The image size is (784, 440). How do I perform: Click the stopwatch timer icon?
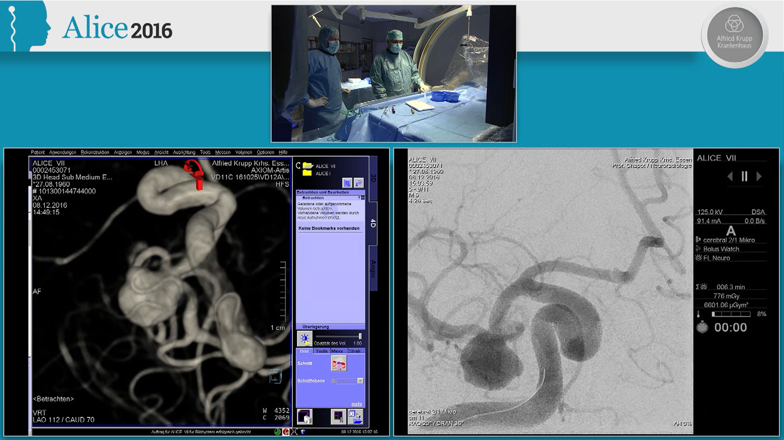[x=702, y=327]
